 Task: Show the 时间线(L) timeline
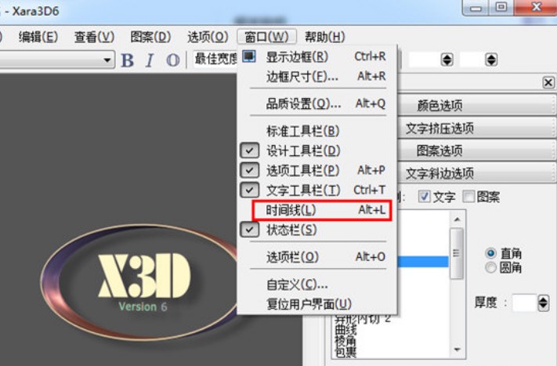coord(321,210)
